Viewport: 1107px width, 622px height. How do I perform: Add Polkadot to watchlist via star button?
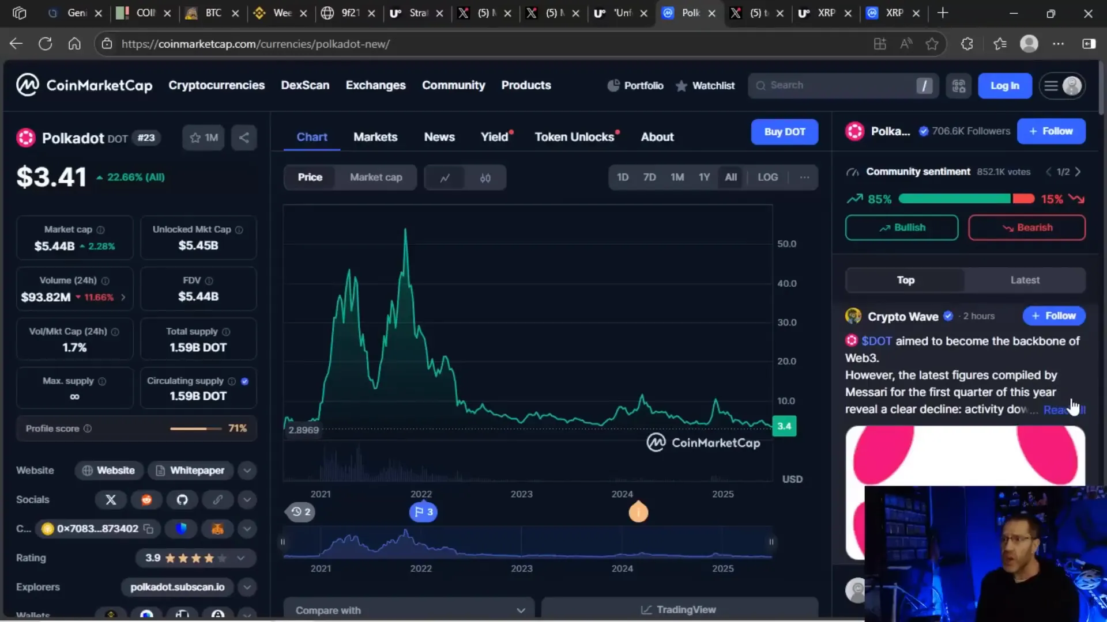204,138
